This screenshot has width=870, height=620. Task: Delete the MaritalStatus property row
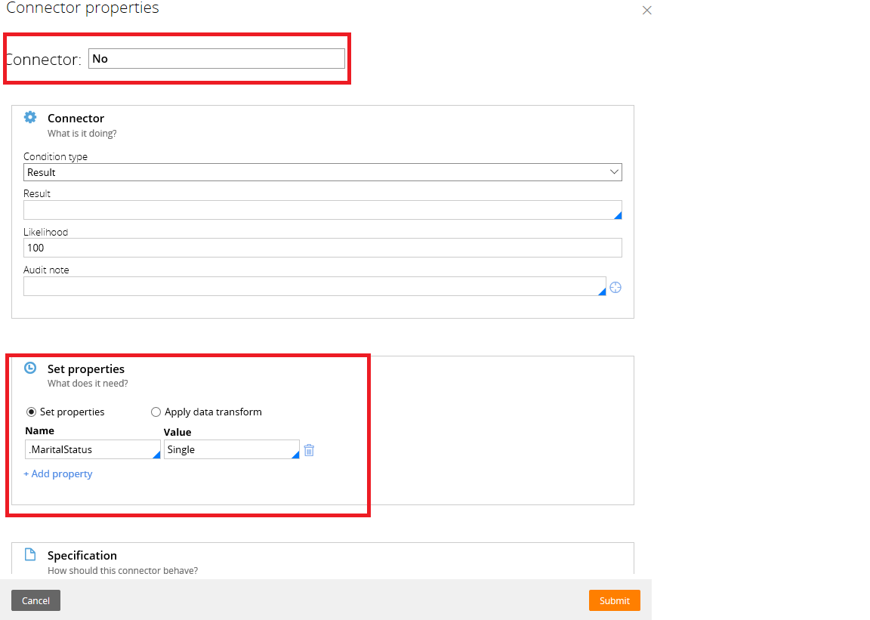pos(309,450)
